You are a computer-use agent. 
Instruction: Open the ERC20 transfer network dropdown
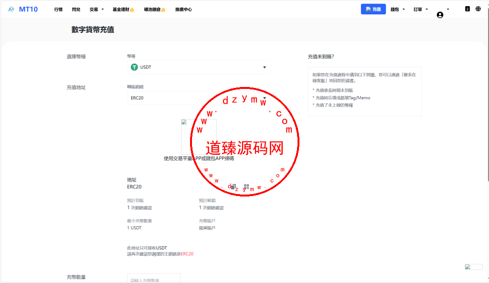point(199,98)
